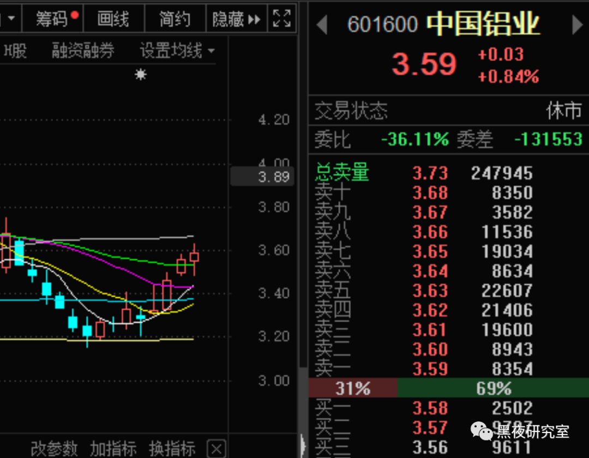Image resolution: width=589 pixels, height=458 pixels.
Task: Select the 卖三 price 3.61
Action: pos(430,330)
